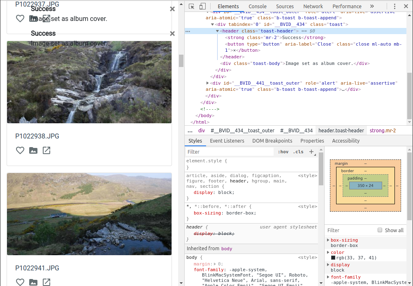This screenshot has width=413, height=286.
Task: Set P1022941.JPG as album cover icon
Action: 33,282
